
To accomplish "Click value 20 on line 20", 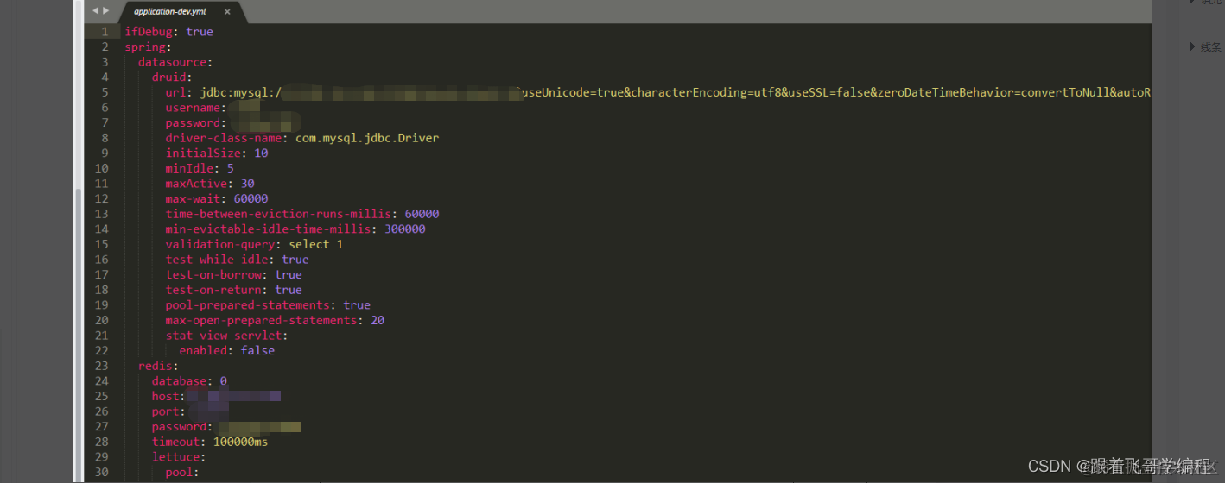I will click(378, 320).
